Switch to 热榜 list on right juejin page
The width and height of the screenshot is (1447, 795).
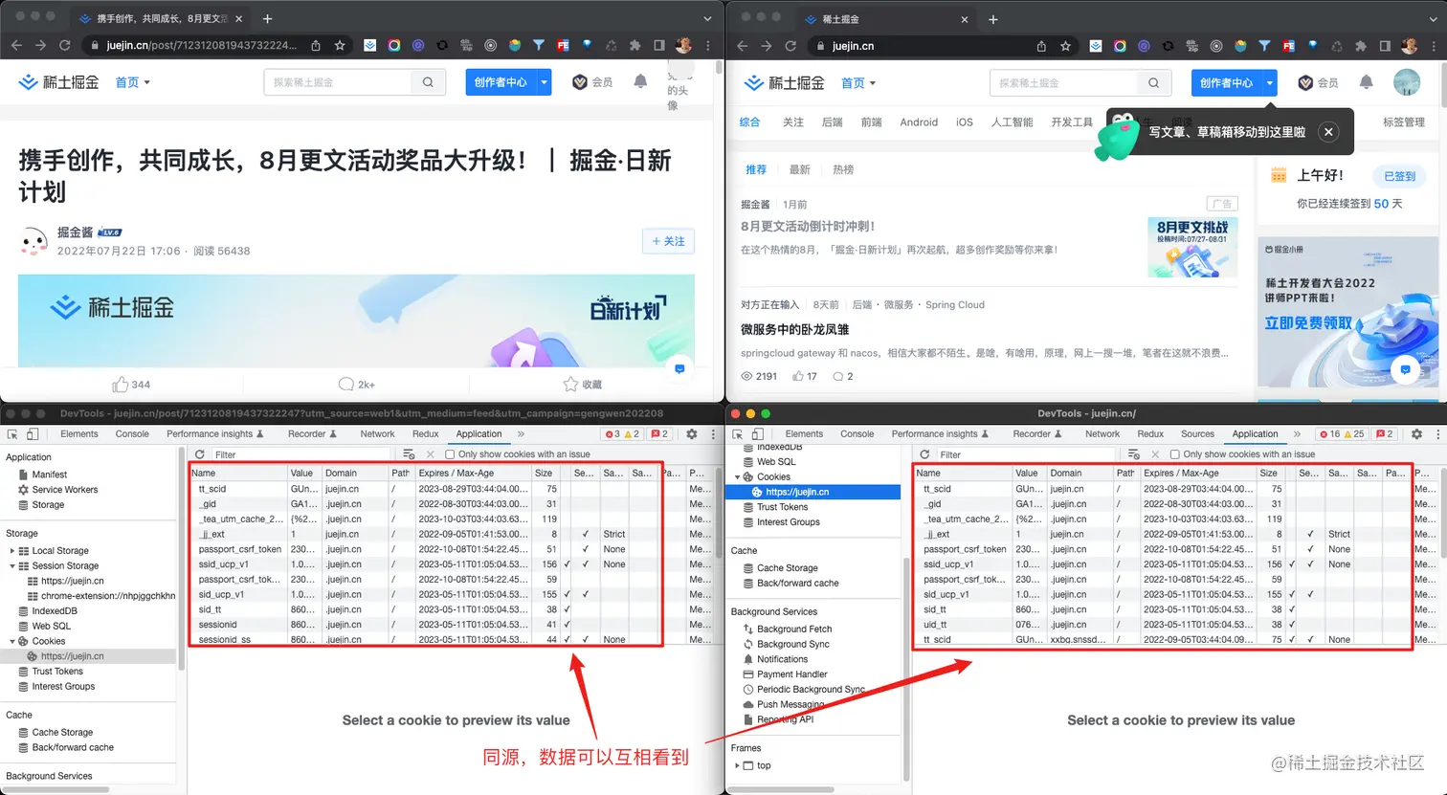[843, 169]
